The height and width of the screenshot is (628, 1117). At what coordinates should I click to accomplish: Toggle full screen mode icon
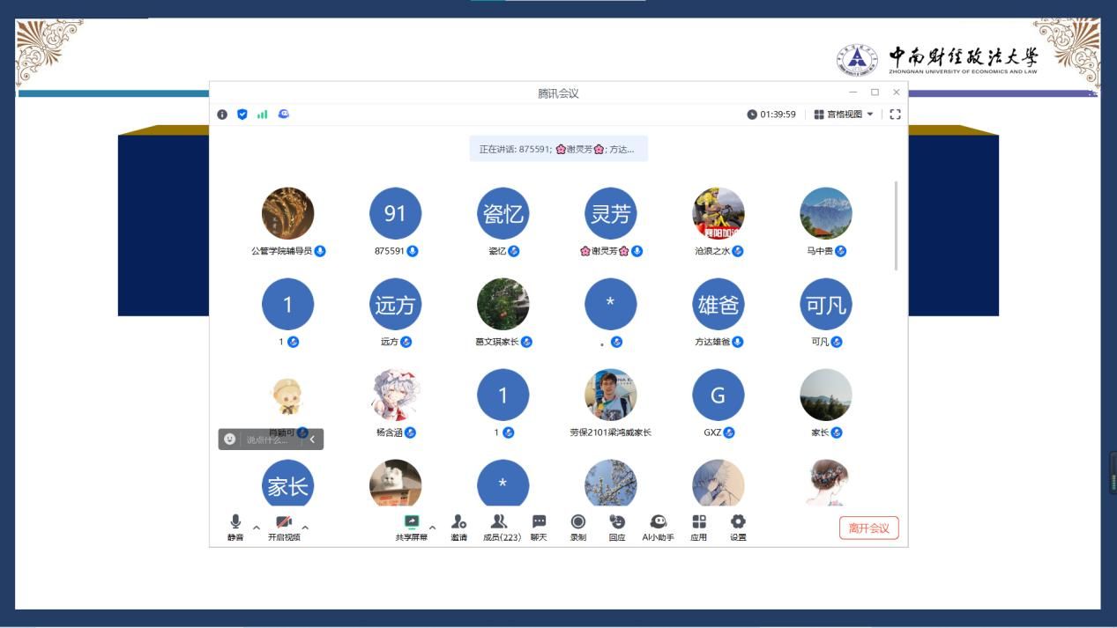(895, 115)
